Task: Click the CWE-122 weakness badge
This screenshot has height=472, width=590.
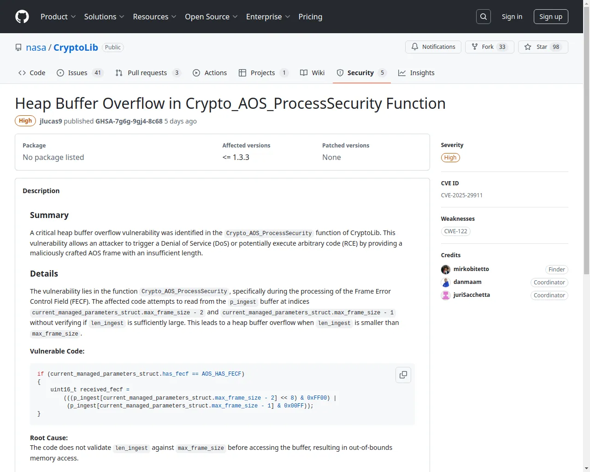Action: tap(456, 231)
